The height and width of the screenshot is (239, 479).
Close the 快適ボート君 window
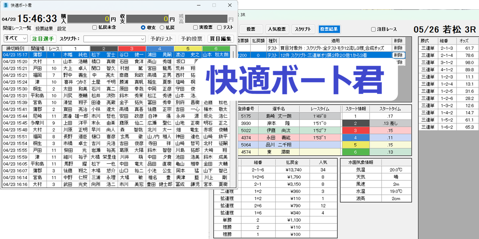[x=230, y=5]
